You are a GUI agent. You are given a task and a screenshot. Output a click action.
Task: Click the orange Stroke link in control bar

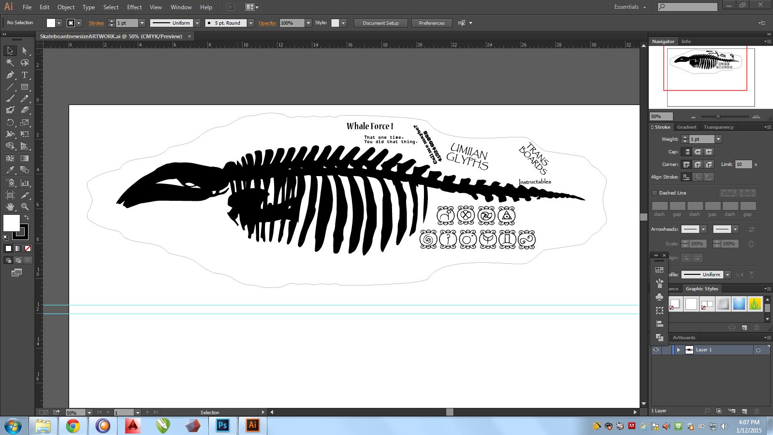96,23
